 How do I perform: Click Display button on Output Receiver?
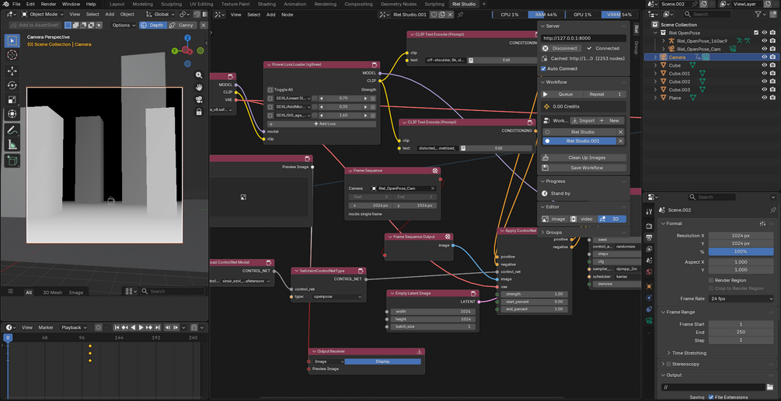click(382, 361)
